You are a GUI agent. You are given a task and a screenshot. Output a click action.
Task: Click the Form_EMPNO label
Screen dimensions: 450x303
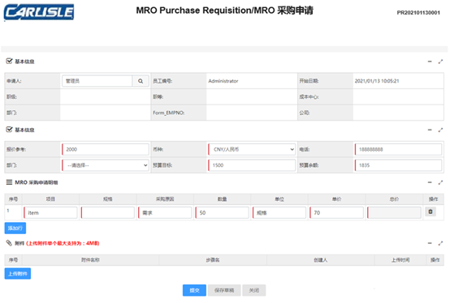coord(168,113)
